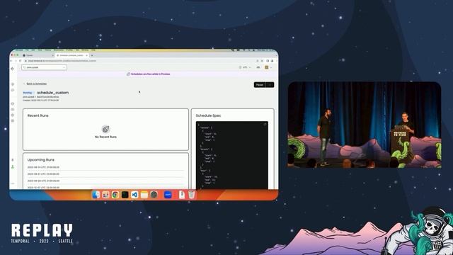Follow the Back to Schedules link
The image size is (453, 255).
(36, 84)
